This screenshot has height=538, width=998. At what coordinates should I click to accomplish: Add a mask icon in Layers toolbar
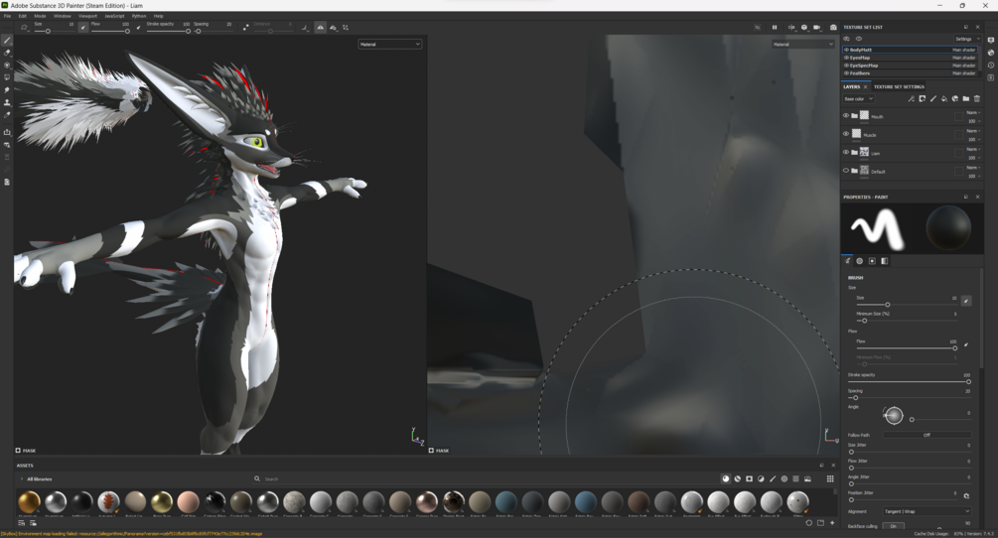click(922, 98)
